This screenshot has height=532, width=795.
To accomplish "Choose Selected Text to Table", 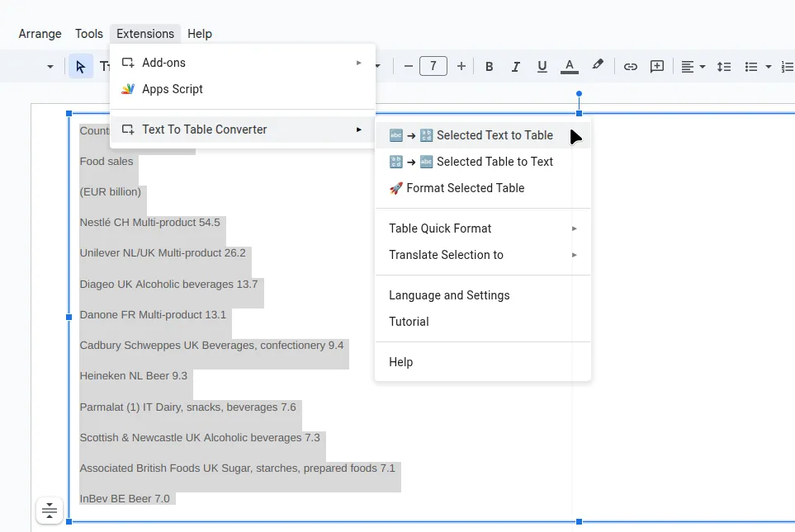I will [x=493, y=134].
